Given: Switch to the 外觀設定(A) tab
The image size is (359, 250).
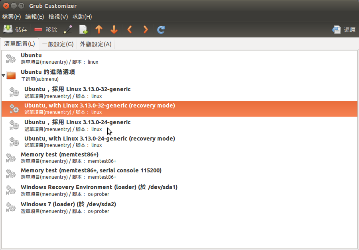Looking at the screenshot, I should pyautogui.click(x=96, y=44).
